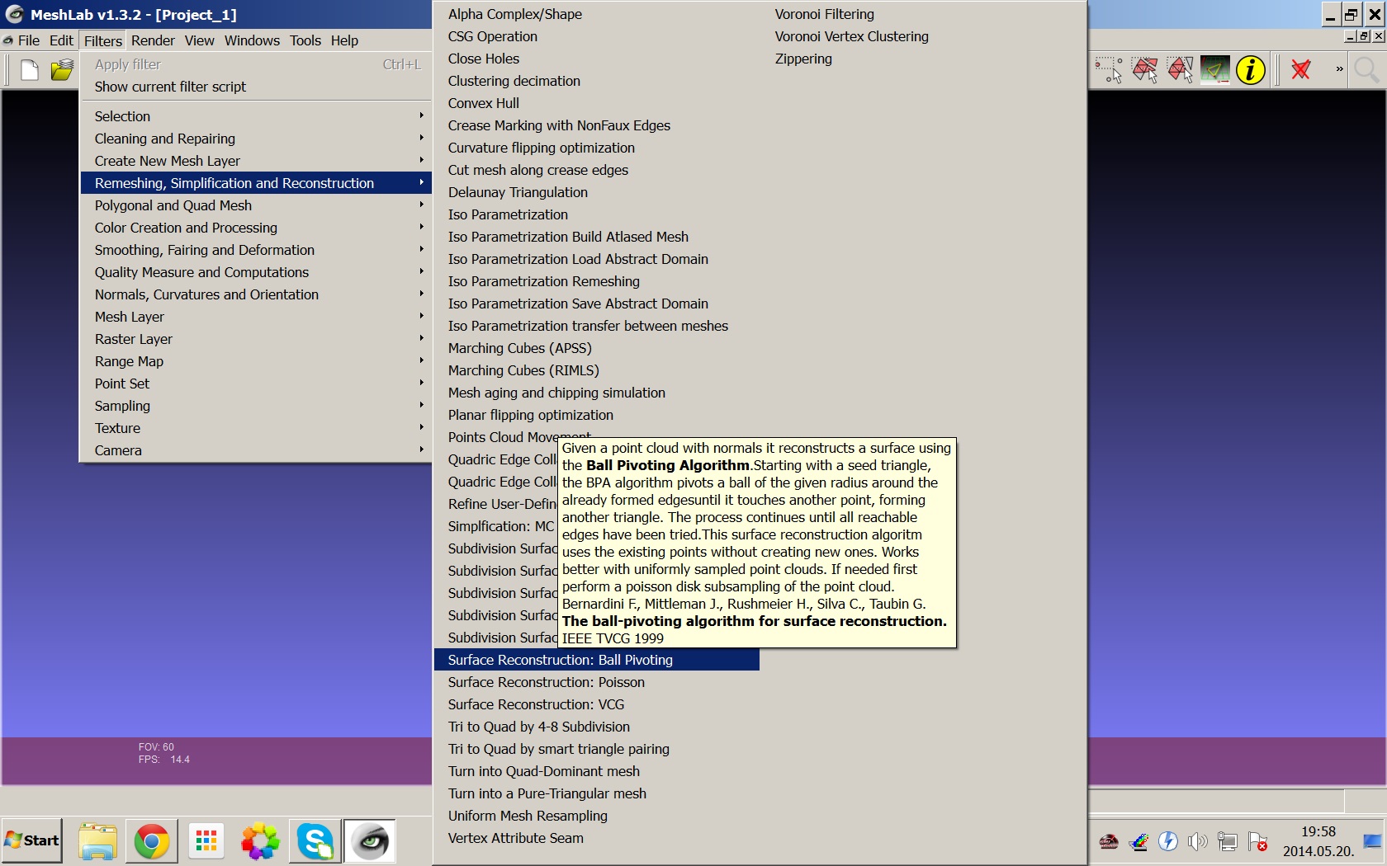
Task: Open Windows Explorer from the taskbar
Action: [98, 840]
